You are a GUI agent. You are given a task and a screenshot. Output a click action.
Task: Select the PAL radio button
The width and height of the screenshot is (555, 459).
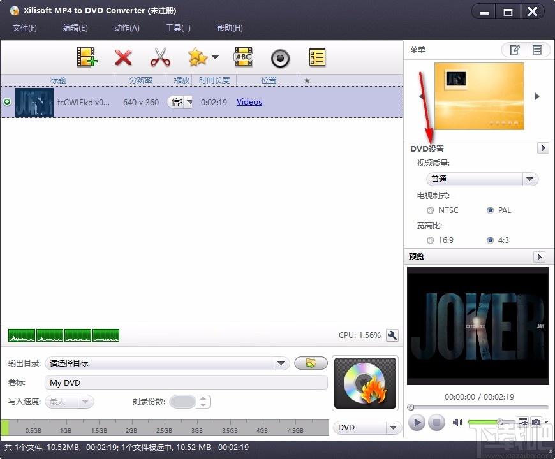[490, 210]
